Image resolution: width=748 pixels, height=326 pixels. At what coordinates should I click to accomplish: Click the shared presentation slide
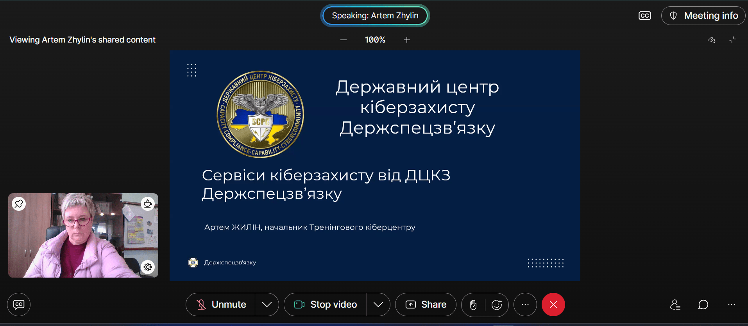pyautogui.click(x=375, y=166)
